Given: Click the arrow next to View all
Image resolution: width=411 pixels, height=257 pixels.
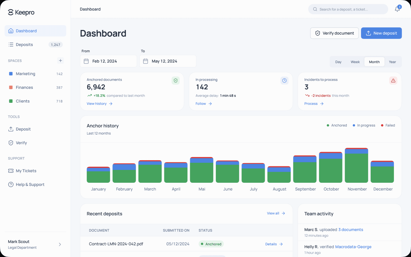Looking at the screenshot, I should 283,213.
